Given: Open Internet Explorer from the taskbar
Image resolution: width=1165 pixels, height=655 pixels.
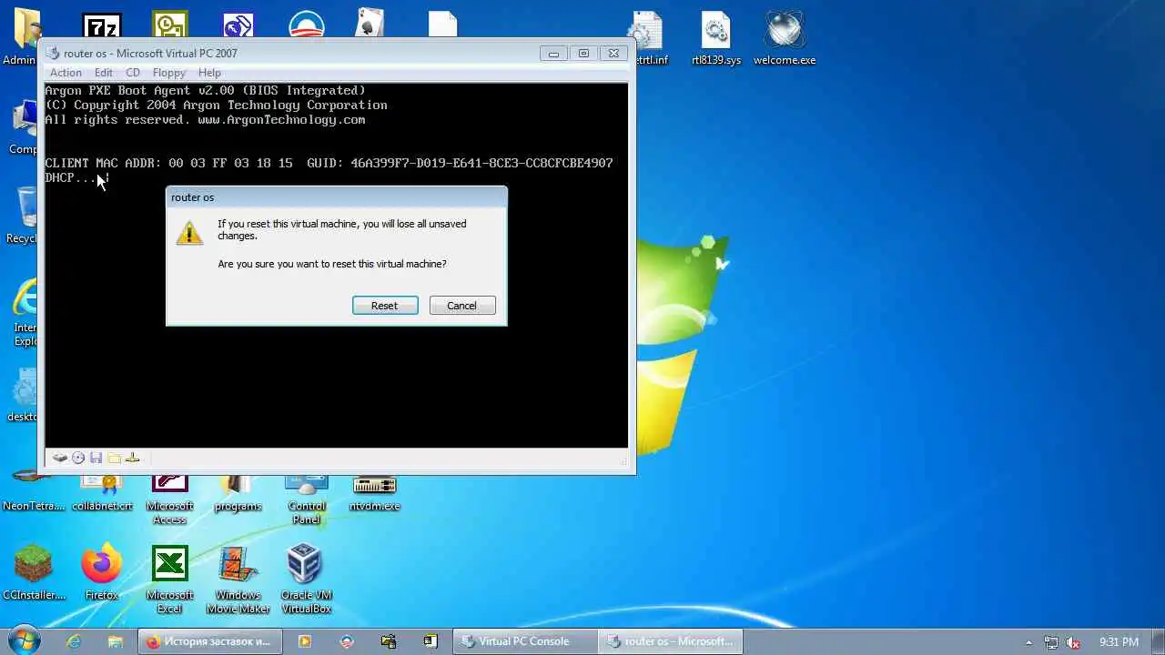Looking at the screenshot, I should coord(74,641).
